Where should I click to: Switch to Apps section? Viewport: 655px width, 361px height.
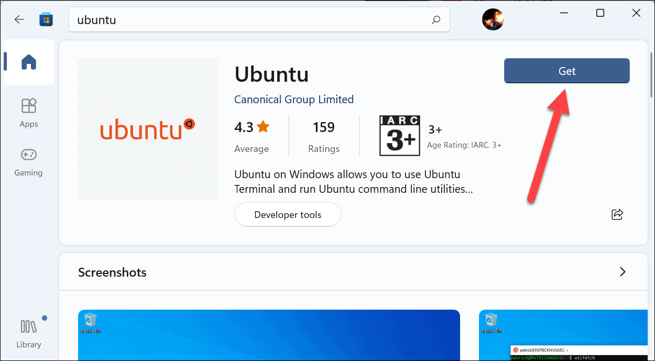tap(29, 113)
